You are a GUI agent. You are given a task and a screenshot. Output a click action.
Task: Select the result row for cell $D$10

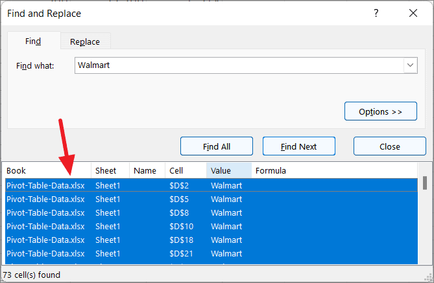click(x=211, y=226)
